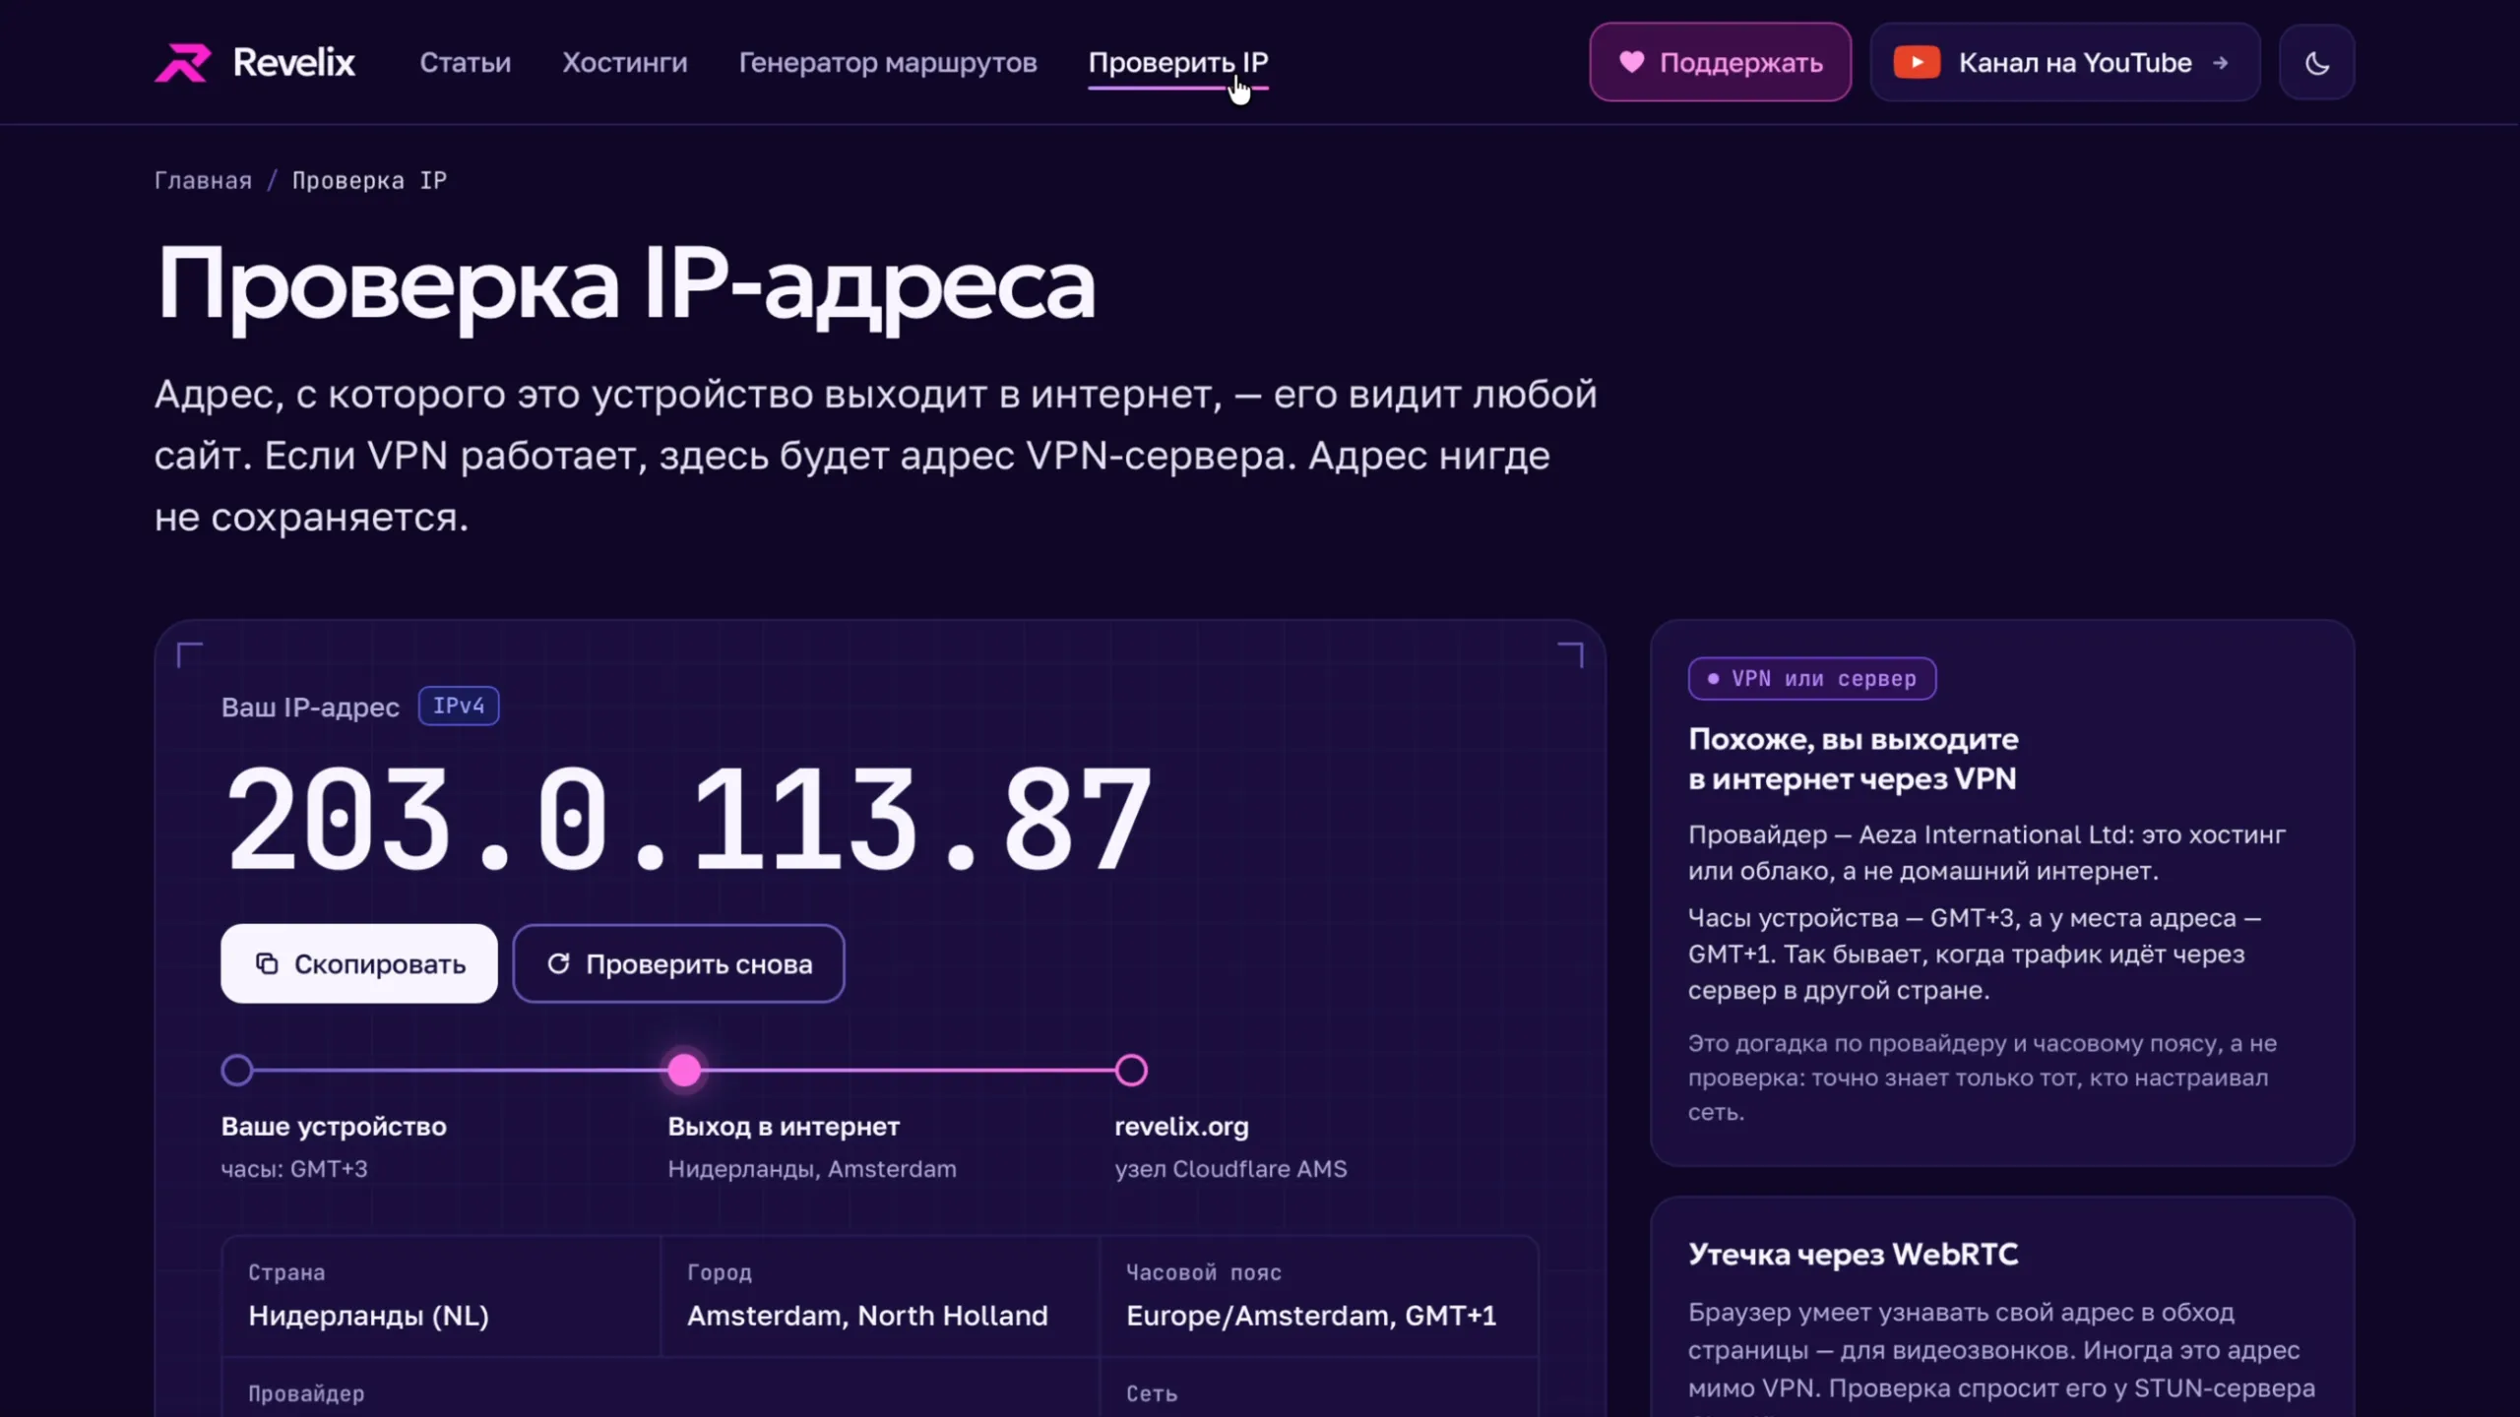
Task: Click the YouTube play icon
Action: 1916,62
